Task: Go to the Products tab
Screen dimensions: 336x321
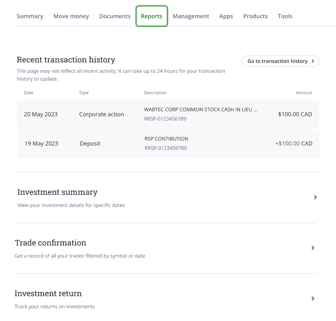Action: tap(255, 16)
